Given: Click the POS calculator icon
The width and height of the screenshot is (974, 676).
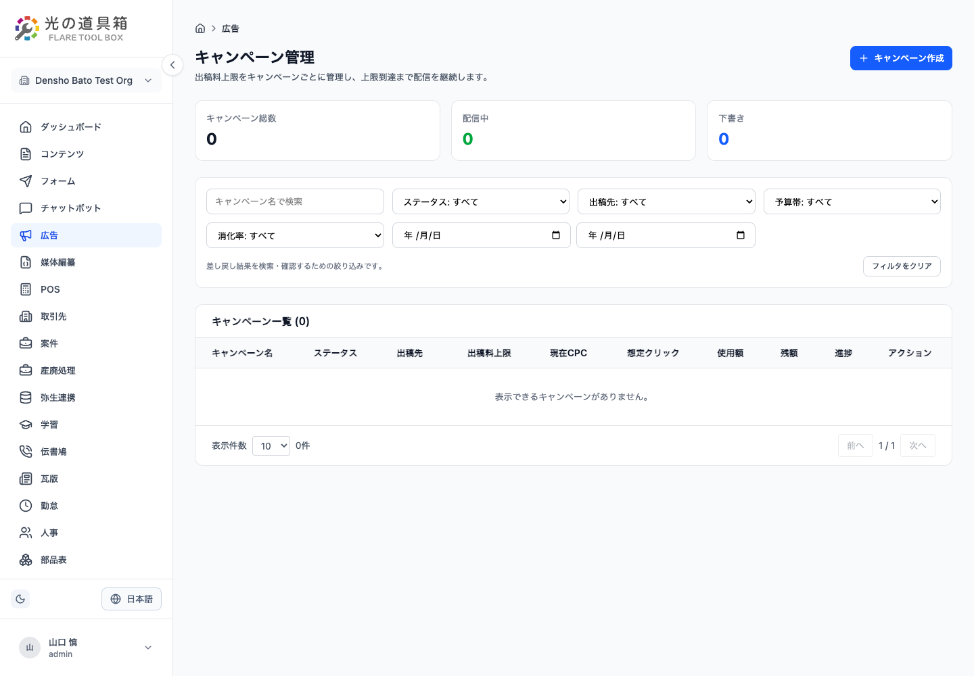Looking at the screenshot, I should pyautogui.click(x=26, y=289).
